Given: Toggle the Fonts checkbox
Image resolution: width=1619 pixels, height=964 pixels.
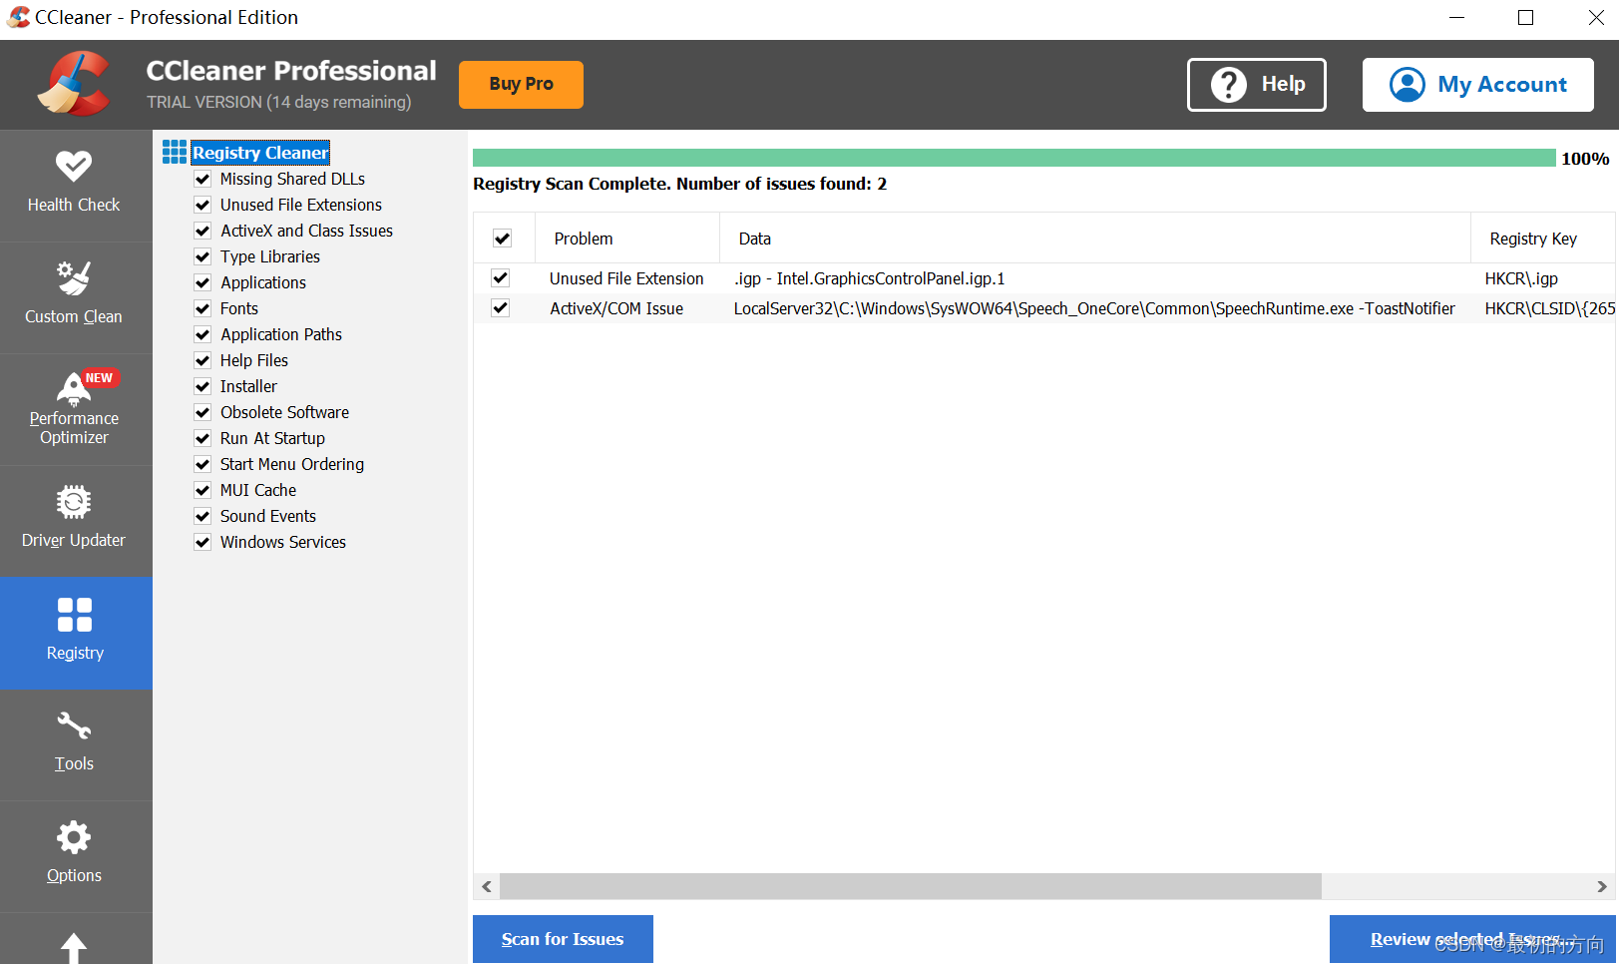Looking at the screenshot, I should tap(202, 308).
